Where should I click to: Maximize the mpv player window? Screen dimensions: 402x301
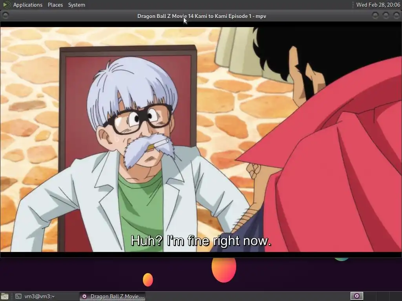(x=386, y=16)
